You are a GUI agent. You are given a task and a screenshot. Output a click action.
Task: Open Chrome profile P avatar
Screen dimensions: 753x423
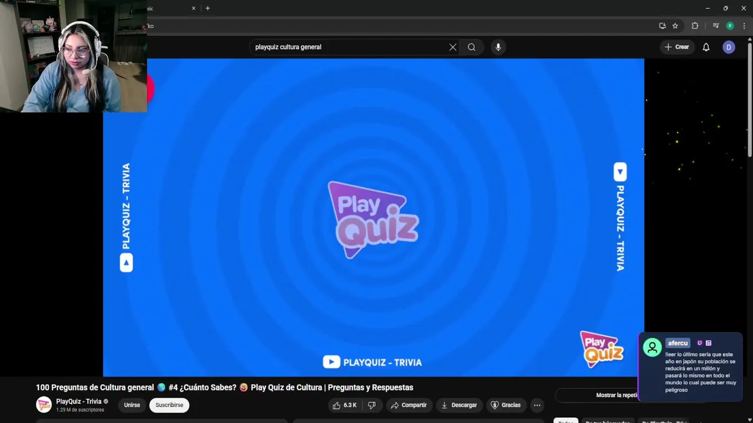point(730,26)
